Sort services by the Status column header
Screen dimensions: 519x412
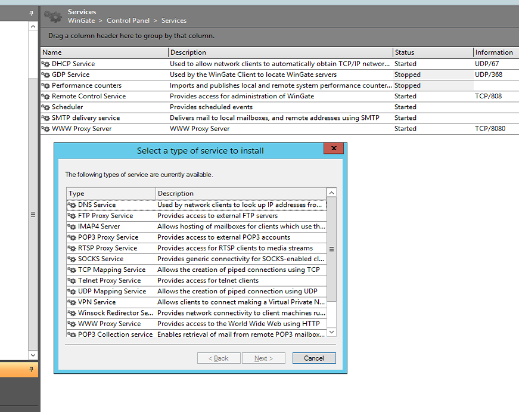(x=433, y=52)
